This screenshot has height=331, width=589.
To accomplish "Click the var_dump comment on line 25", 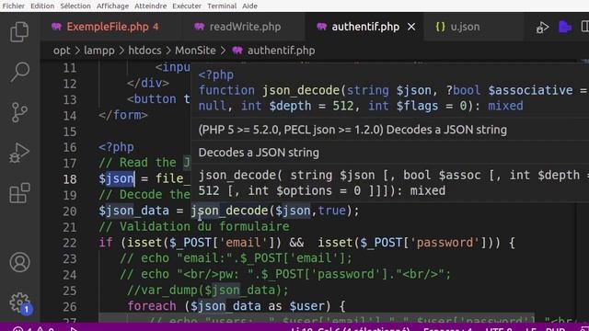I will [208, 290].
